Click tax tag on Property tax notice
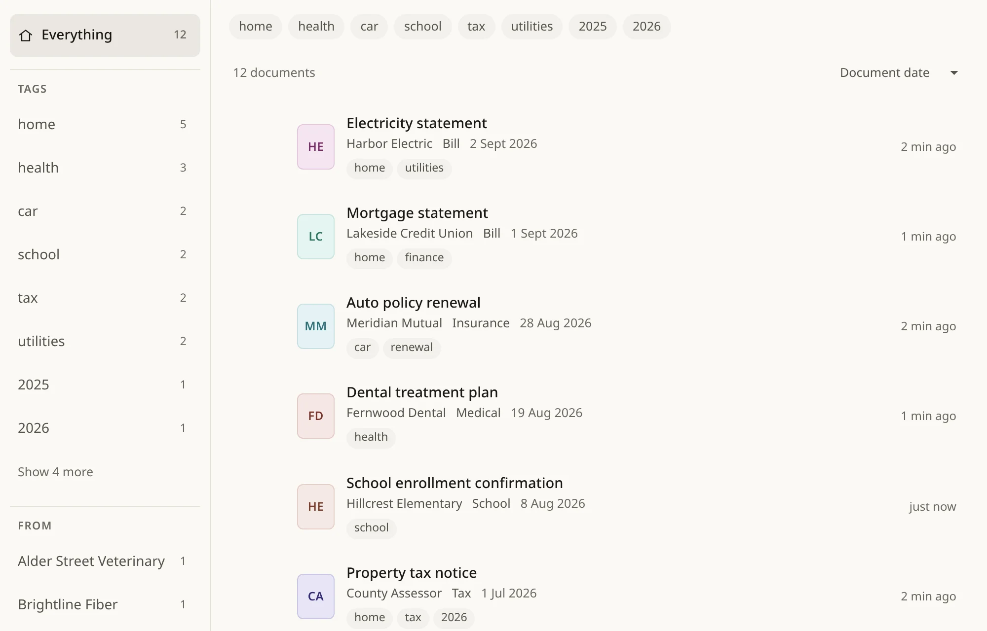The width and height of the screenshot is (987, 631). (x=413, y=618)
